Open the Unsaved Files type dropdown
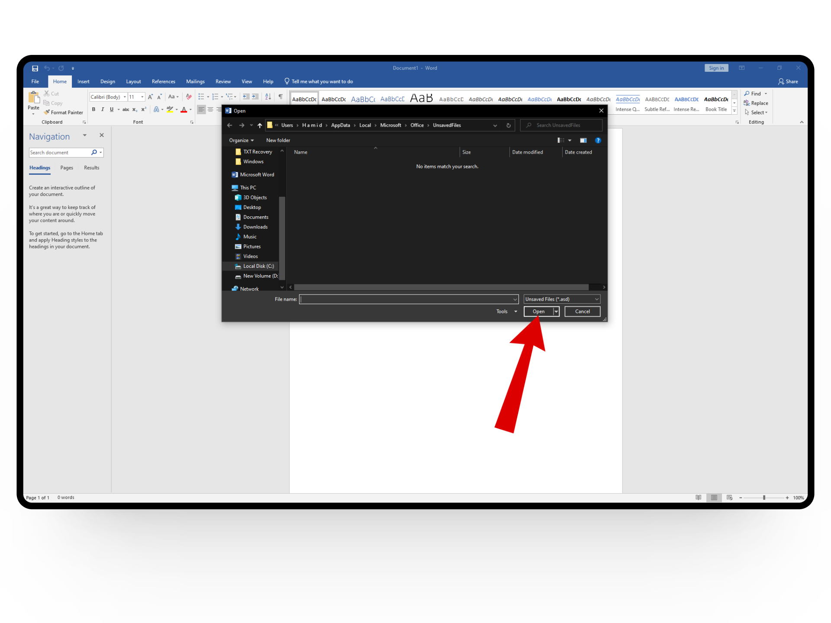Screen dimensions: 831x623 (562, 299)
